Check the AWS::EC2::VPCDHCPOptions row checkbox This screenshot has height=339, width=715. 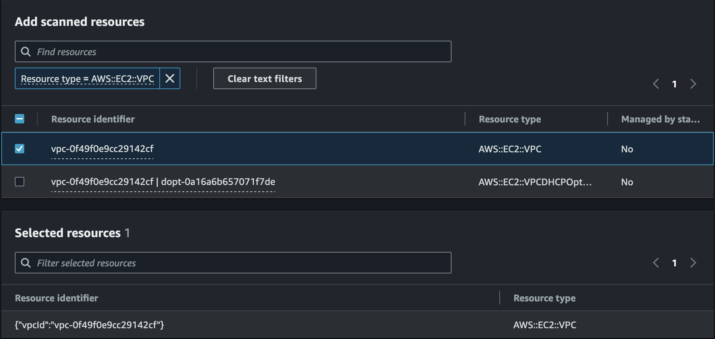coord(20,182)
